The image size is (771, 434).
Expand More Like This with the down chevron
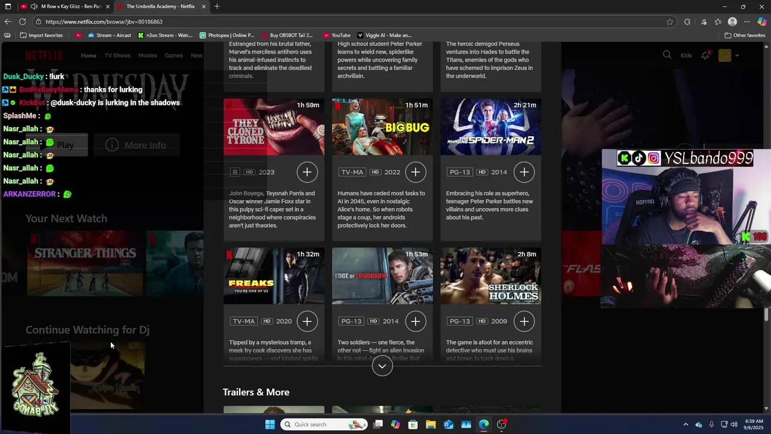(x=382, y=366)
